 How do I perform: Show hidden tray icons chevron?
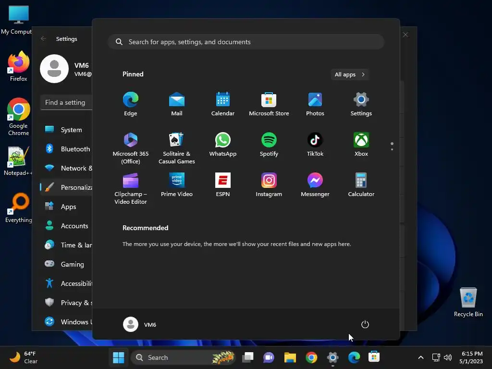[421, 357]
